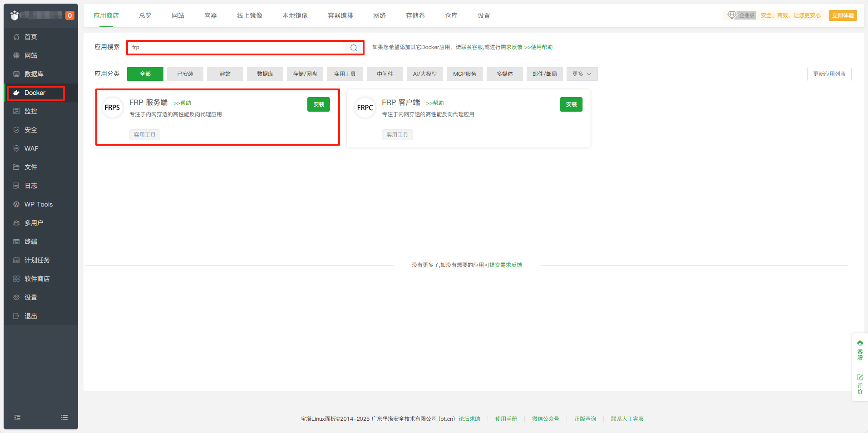The height and width of the screenshot is (433, 868).
Task: Filter by 中间件 category
Action: 385,74
